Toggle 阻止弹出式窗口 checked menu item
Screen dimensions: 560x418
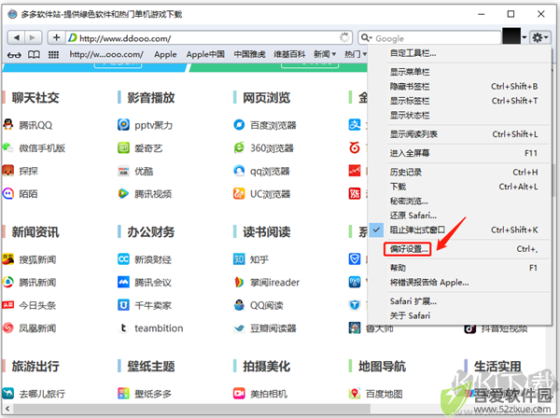[460, 230]
